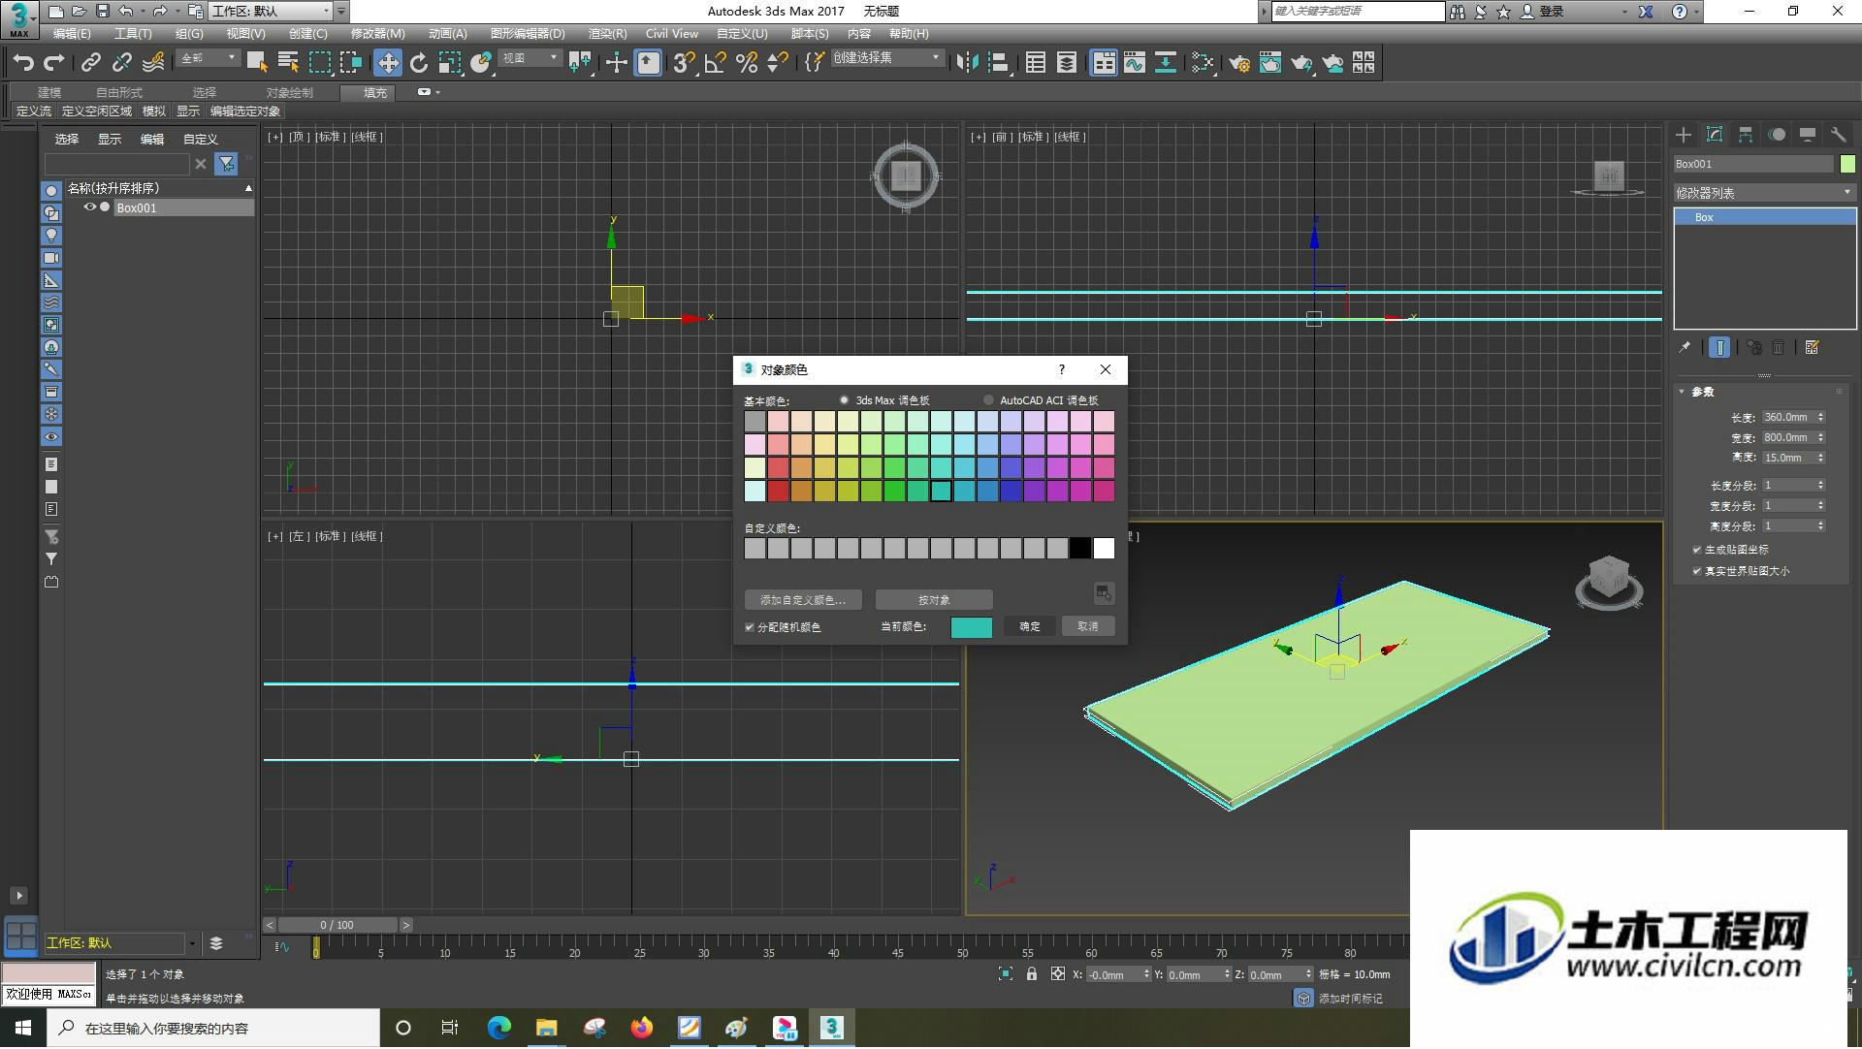Activate Select and Scale tool
Image resolution: width=1862 pixels, height=1049 pixels.
(450, 63)
